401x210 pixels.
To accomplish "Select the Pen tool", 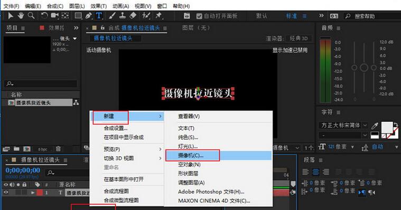I will [x=88, y=16].
